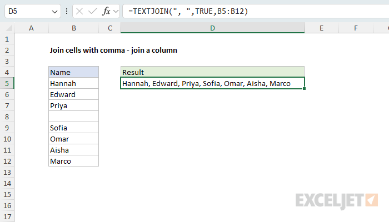Click the fill handle of cell D5
Viewport: 389px width, 222px height.
tap(304, 88)
